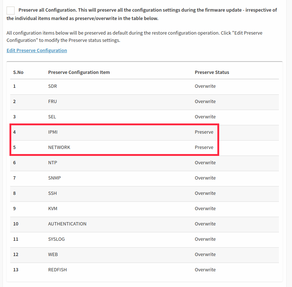Select the FRU configuration item row
Viewport: 292px width, 287px height.
click(145, 102)
